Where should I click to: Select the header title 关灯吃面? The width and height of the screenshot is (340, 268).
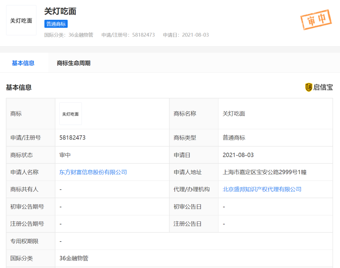tap(60, 11)
